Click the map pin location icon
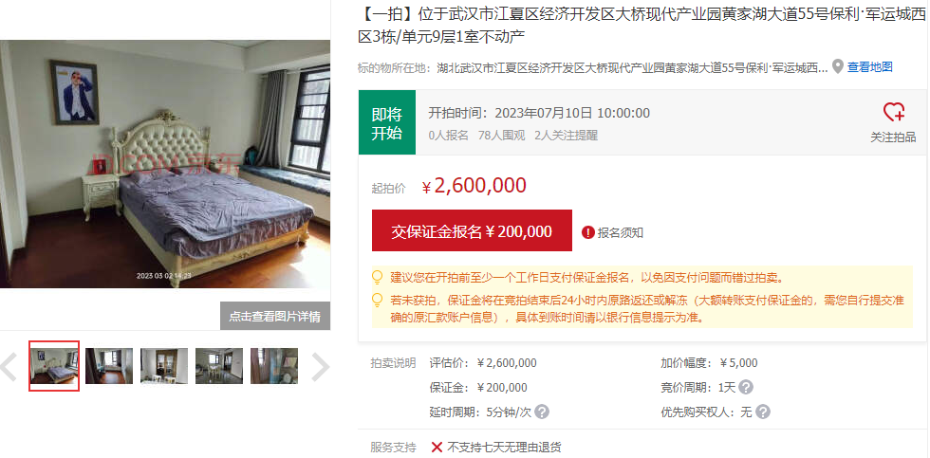 [x=837, y=67]
